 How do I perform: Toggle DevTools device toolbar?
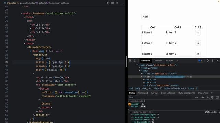135,61
